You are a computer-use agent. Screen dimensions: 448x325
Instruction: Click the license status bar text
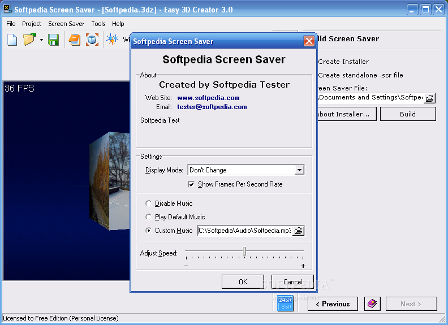[61, 318]
